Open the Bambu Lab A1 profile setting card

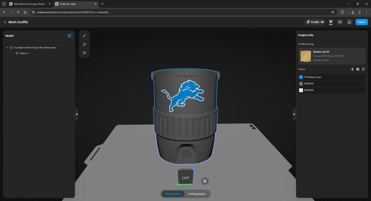[x=332, y=56]
